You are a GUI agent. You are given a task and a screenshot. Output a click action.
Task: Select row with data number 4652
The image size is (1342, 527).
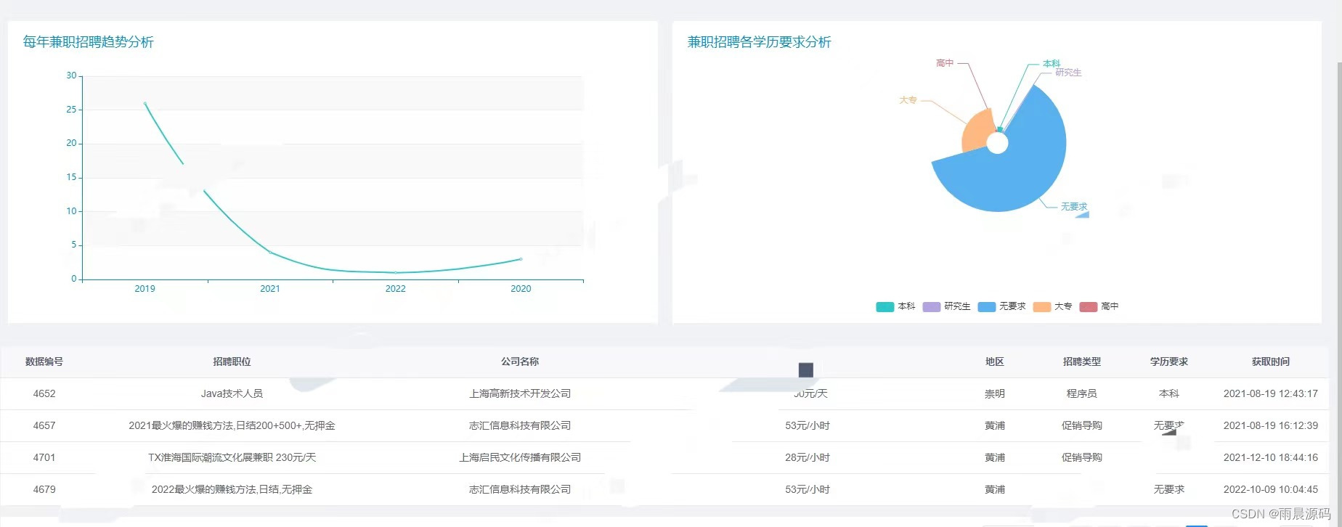tap(664, 393)
